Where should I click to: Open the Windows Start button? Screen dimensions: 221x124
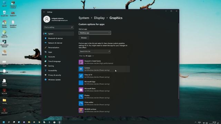coord(4,122)
